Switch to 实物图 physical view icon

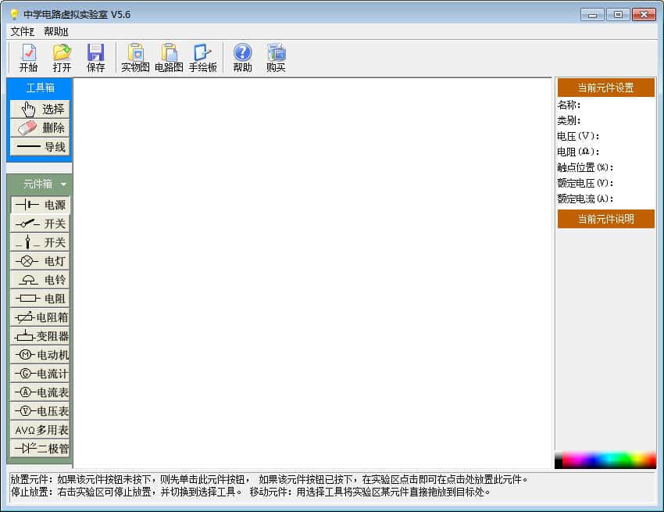pyautogui.click(x=135, y=58)
